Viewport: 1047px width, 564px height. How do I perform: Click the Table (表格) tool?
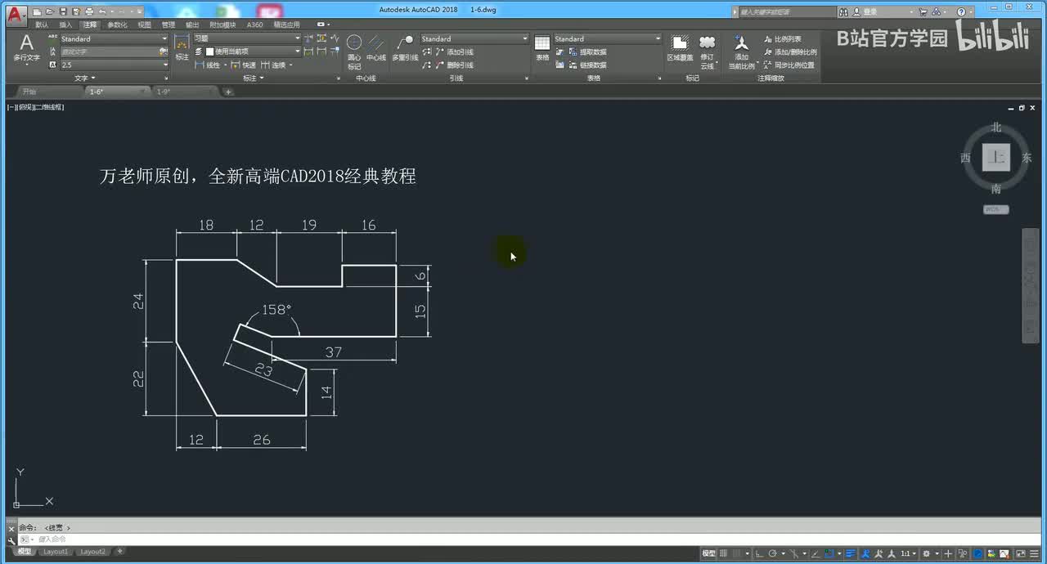click(542, 48)
